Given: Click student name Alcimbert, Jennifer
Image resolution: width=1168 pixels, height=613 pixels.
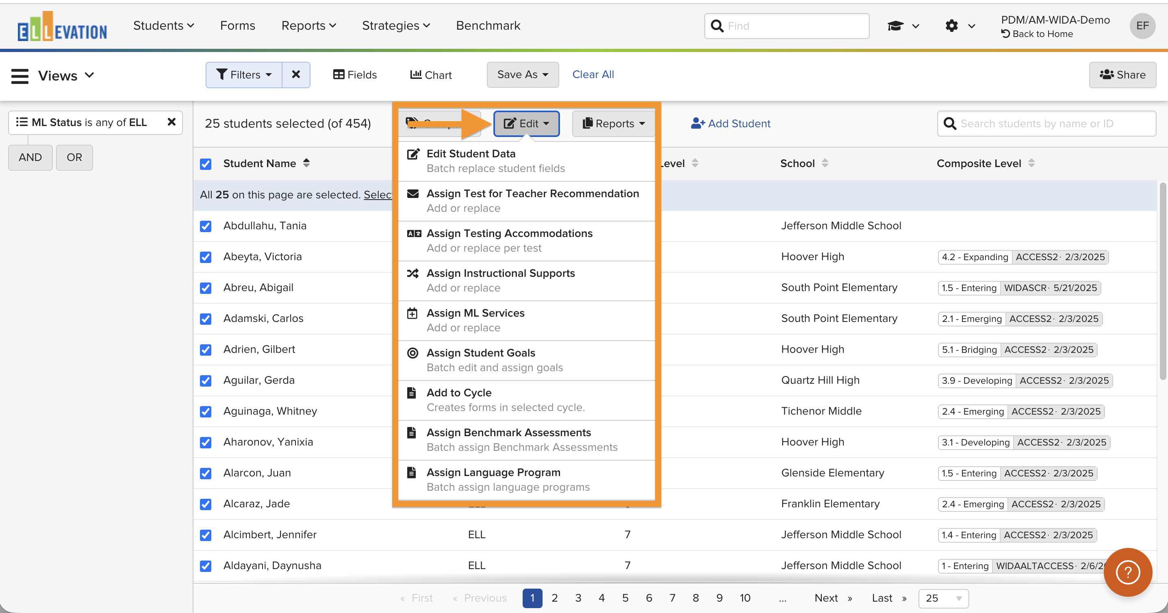Looking at the screenshot, I should (270, 535).
